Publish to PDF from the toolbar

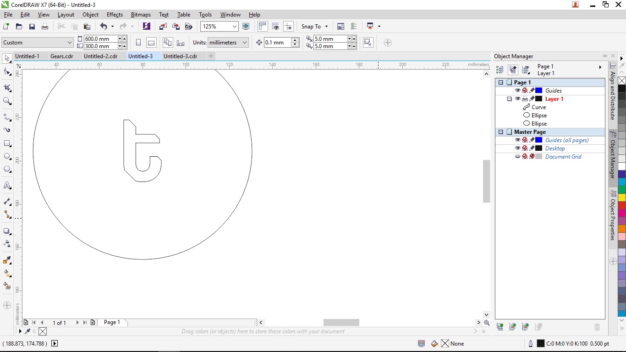tap(188, 27)
